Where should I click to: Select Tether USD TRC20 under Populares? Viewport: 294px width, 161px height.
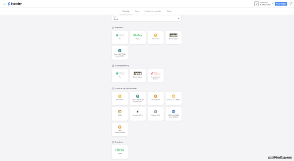(120, 53)
